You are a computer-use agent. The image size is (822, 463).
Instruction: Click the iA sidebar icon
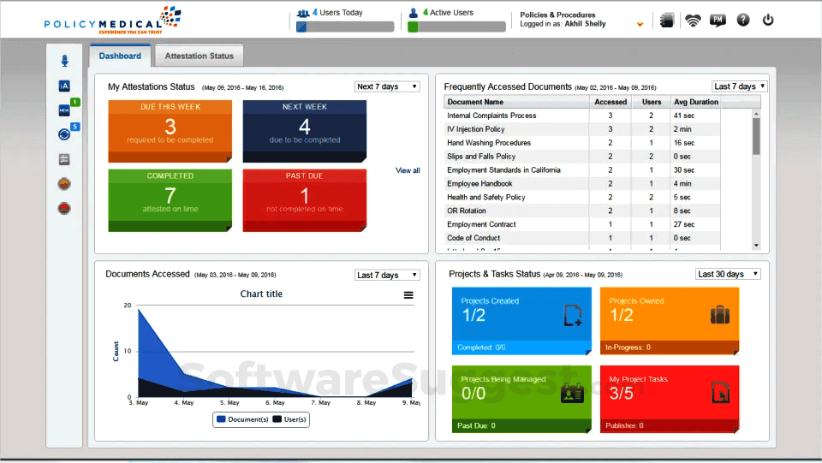(64, 86)
